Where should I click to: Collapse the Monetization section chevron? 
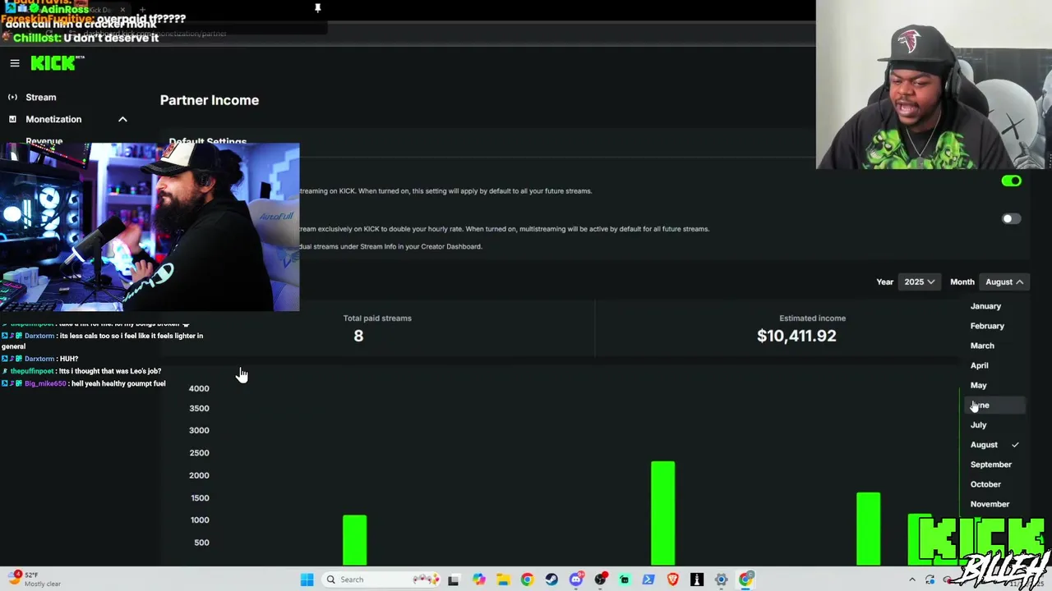coord(122,119)
